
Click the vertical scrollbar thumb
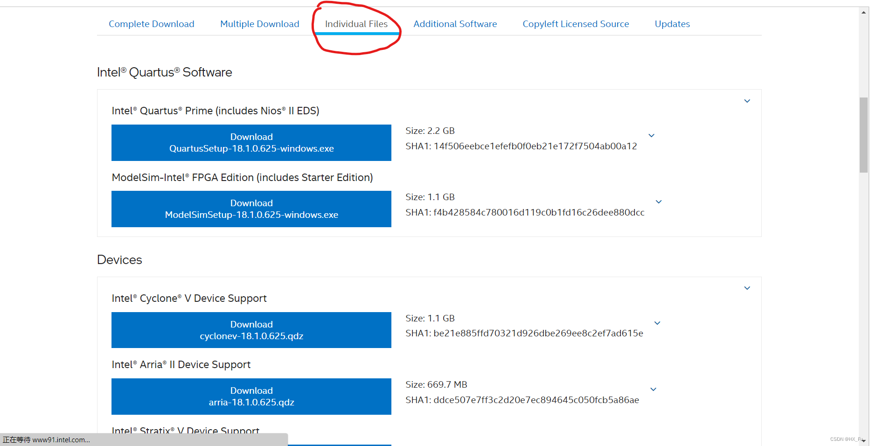[x=864, y=135]
